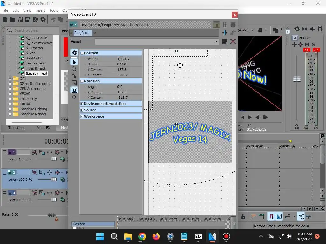Save the Pan/Crop preset with the floppy icon
Image resolution: width=326 pixels, height=244 pixels.
coord(224,42)
